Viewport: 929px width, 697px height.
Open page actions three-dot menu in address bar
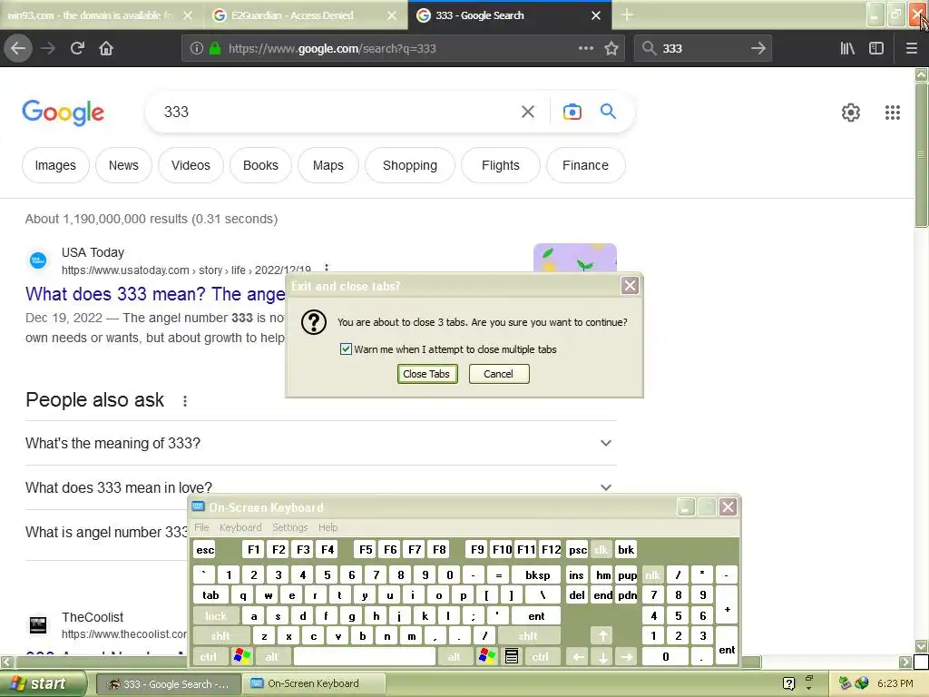coord(585,48)
